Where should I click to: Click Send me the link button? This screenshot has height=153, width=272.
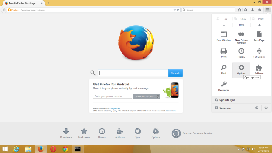click(x=146, y=96)
